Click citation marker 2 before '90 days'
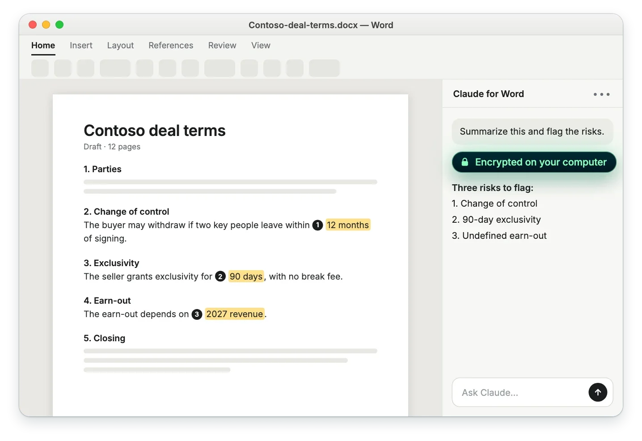 click(220, 276)
